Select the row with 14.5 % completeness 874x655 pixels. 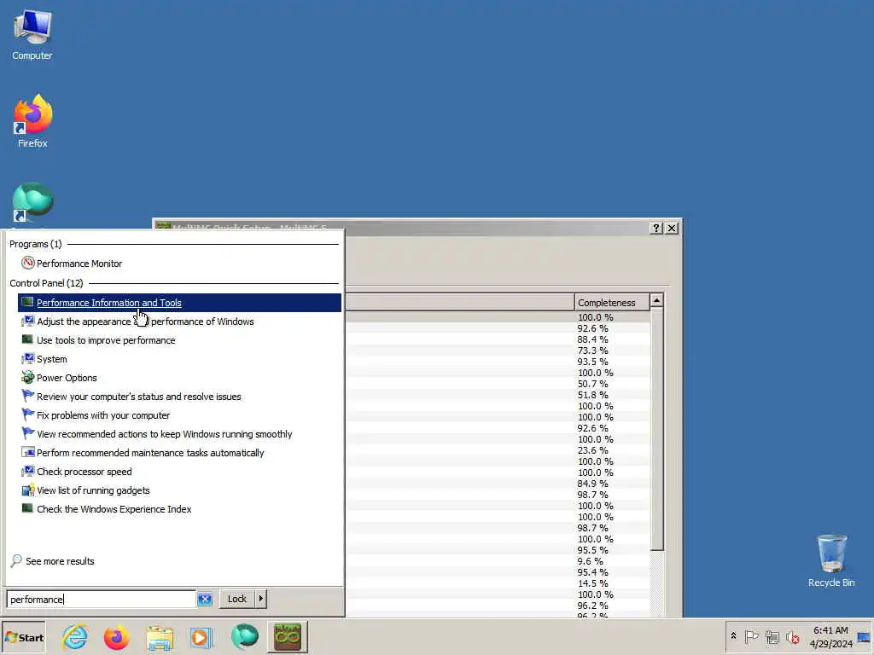[498, 583]
